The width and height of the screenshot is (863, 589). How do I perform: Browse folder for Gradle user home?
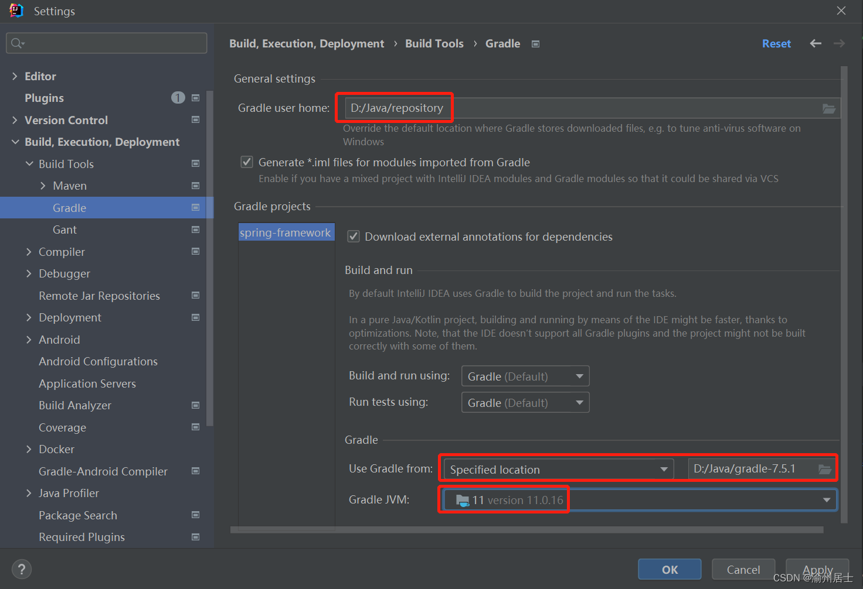(x=829, y=108)
